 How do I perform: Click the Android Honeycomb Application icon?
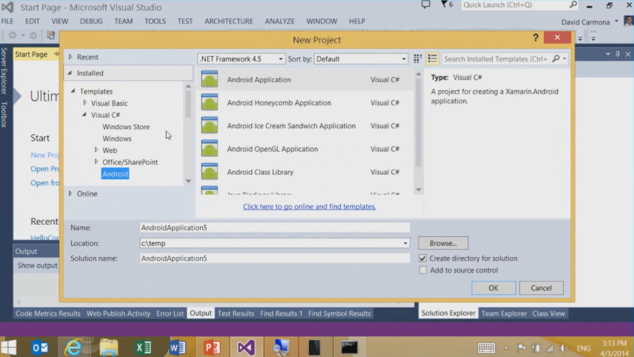[209, 102]
